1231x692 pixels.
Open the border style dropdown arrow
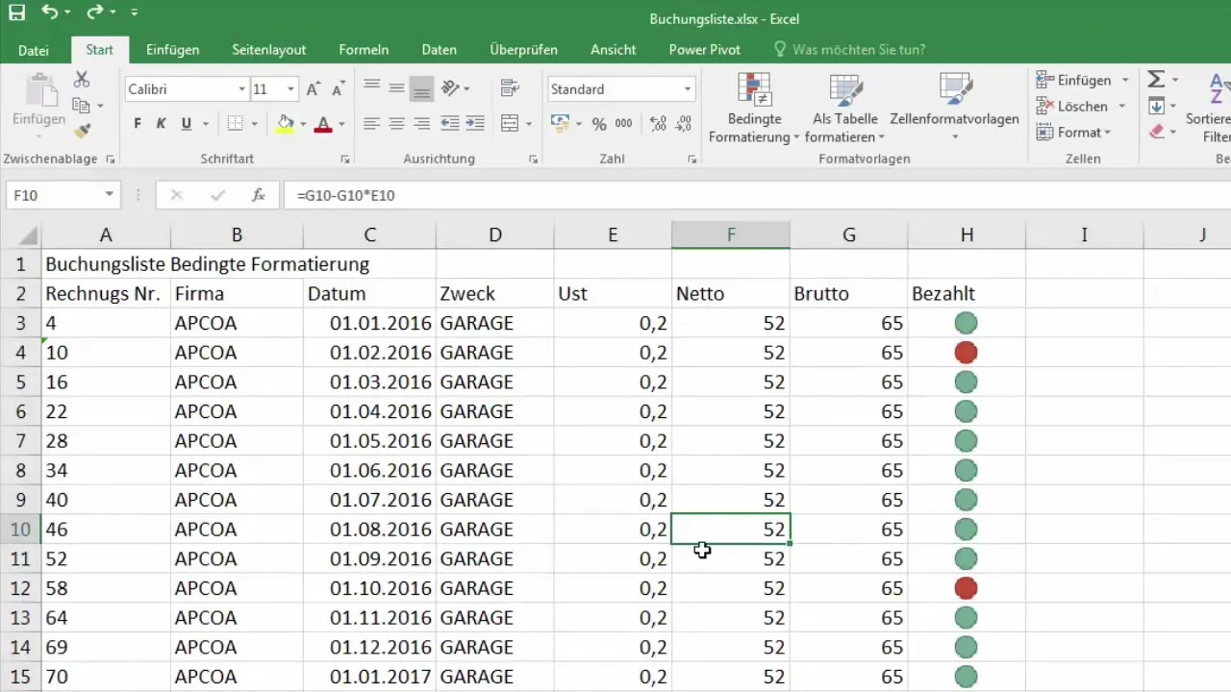[x=255, y=123]
